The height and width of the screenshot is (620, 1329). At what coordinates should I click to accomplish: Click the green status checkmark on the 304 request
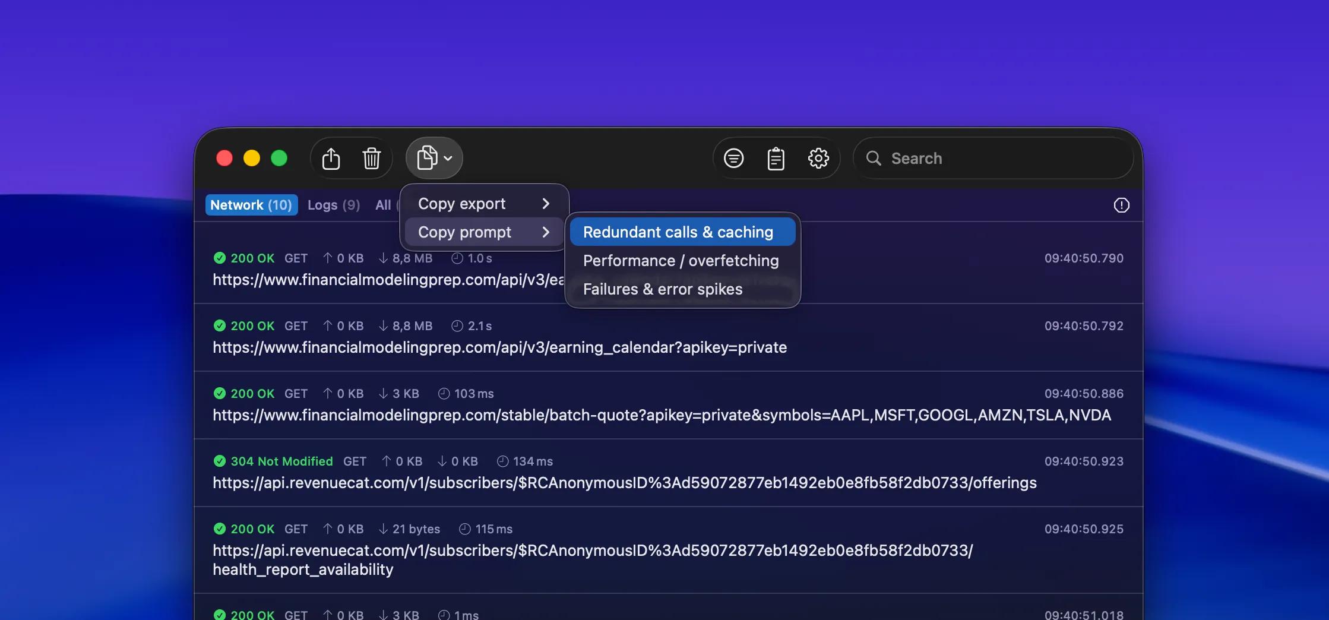pyautogui.click(x=220, y=461)
